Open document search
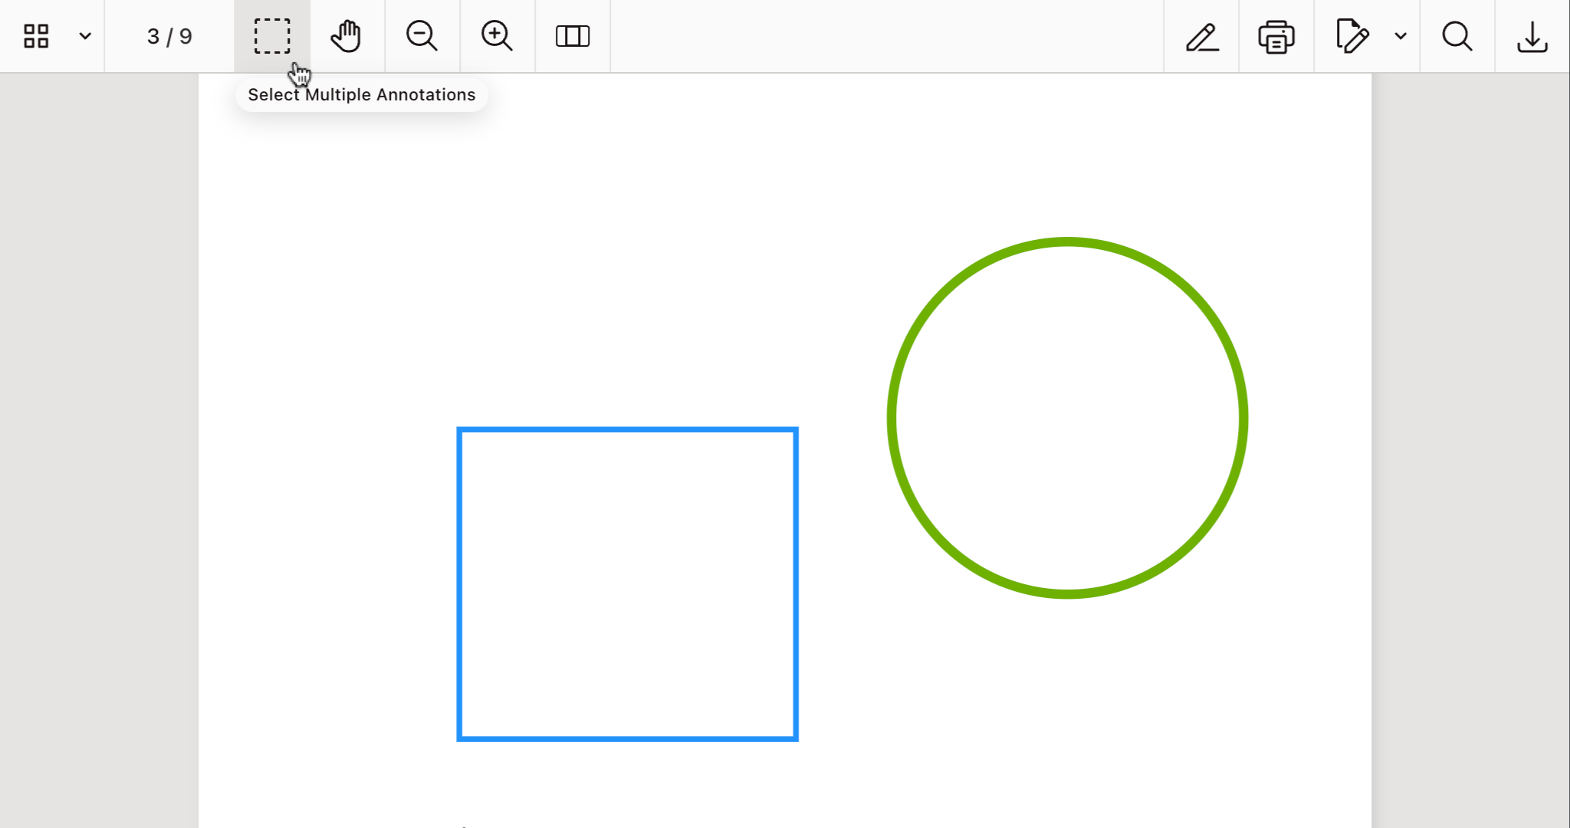The image size is (1570, 828). coord(1457,35)
